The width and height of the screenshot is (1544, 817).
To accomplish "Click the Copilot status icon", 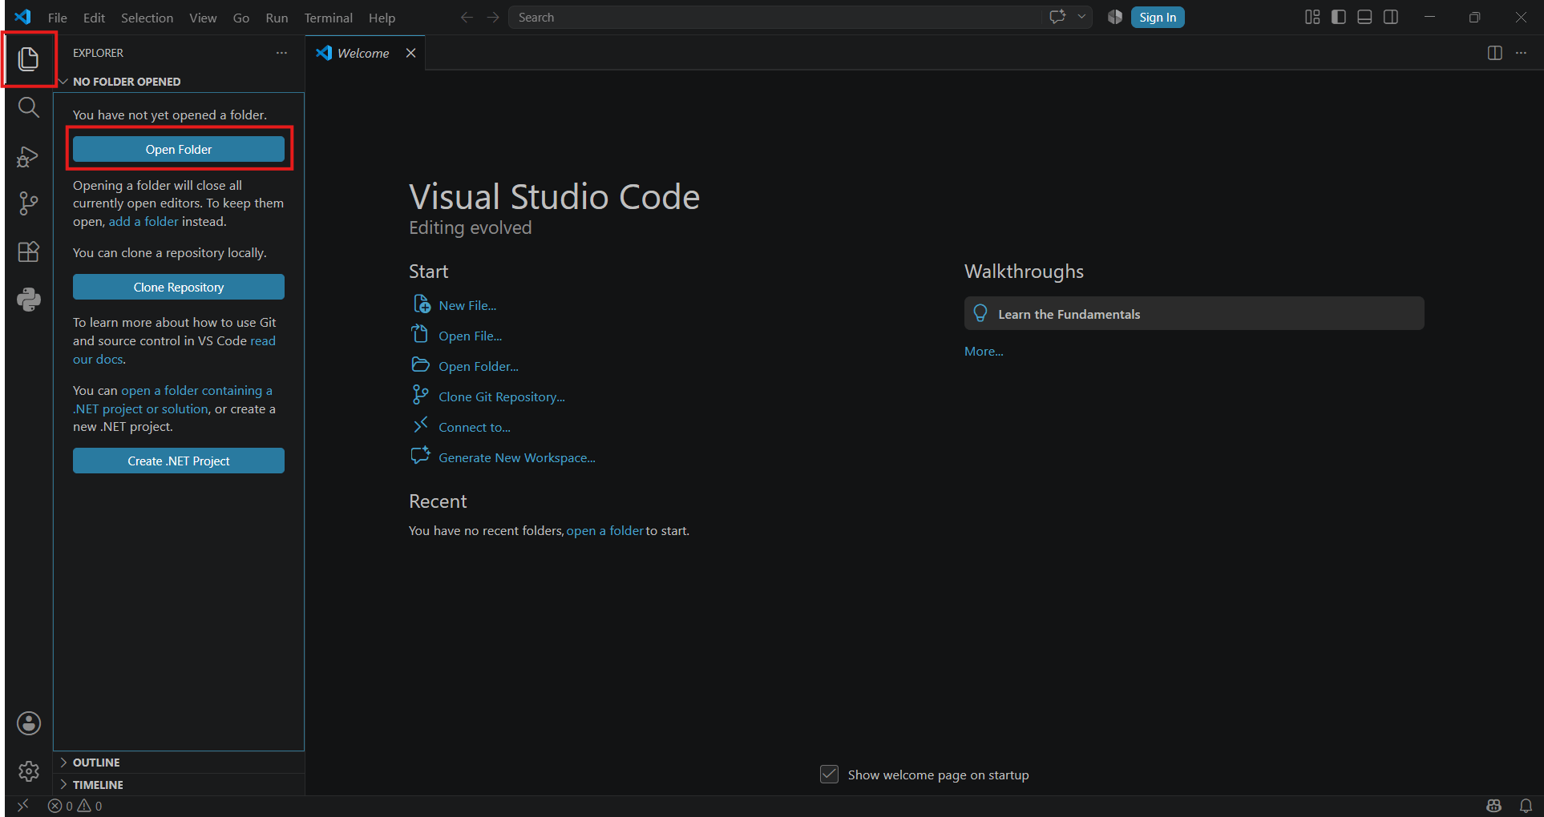I will 1493,806.
